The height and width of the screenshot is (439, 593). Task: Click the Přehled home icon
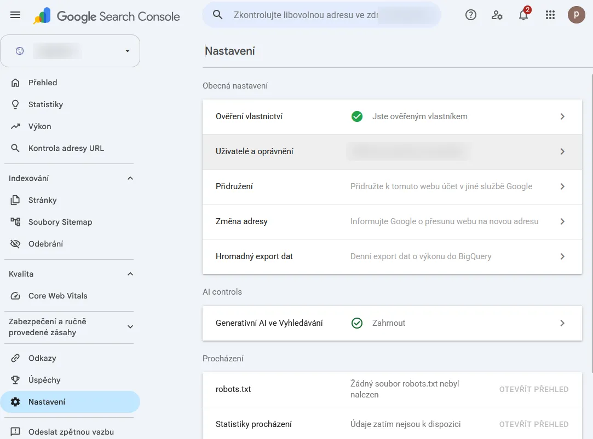pos(15,83)
